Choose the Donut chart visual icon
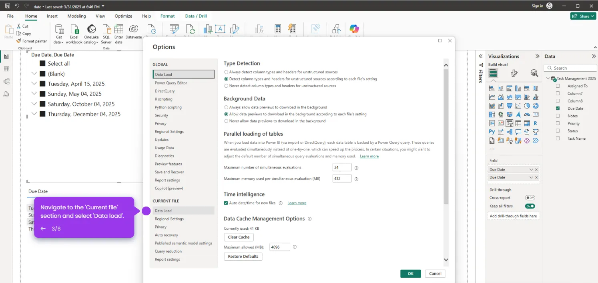The height and width of the screenshot is (283, 598). point(536,106)
